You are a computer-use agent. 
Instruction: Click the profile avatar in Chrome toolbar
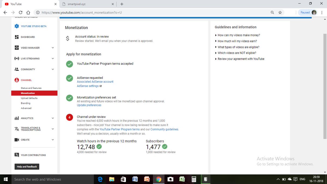[x=314, y=13]
